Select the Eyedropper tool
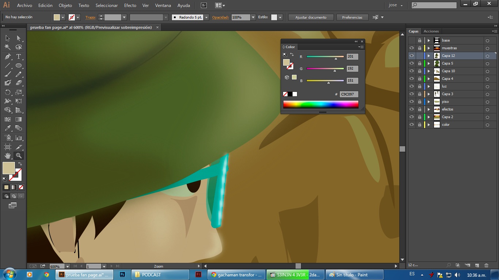The width and height of the screenshot is (499, 280). (x=8, y=128)
